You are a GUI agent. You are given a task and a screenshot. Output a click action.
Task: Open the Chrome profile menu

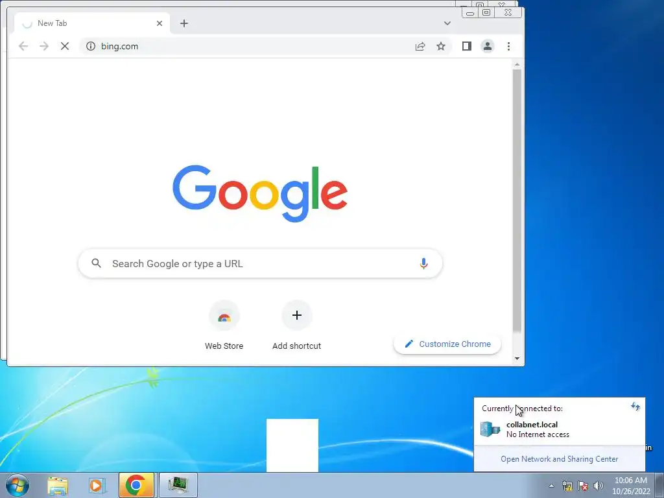(488, 46)
